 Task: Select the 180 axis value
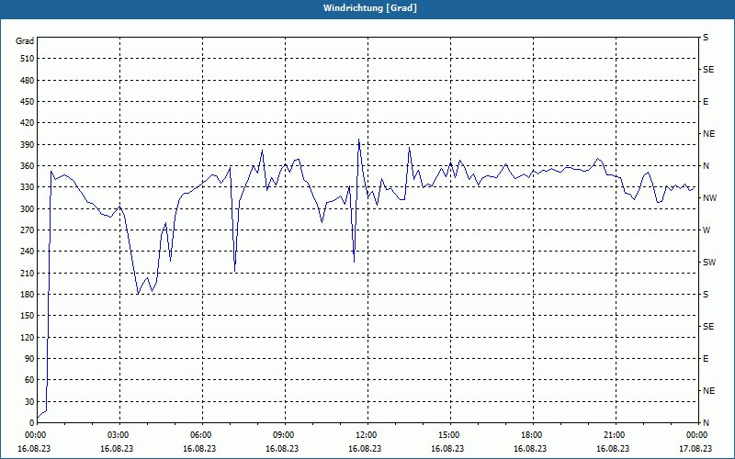28,295
